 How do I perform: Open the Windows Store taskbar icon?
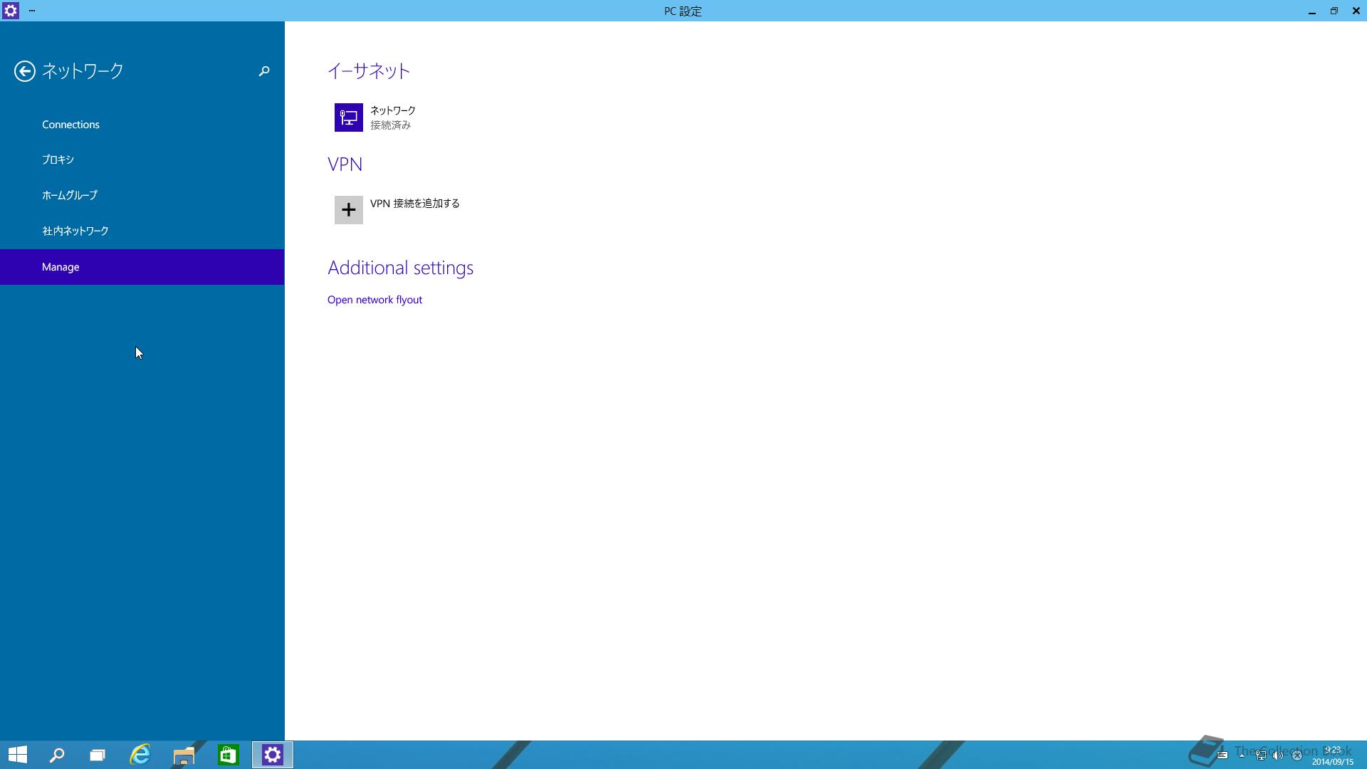(228, 755)
